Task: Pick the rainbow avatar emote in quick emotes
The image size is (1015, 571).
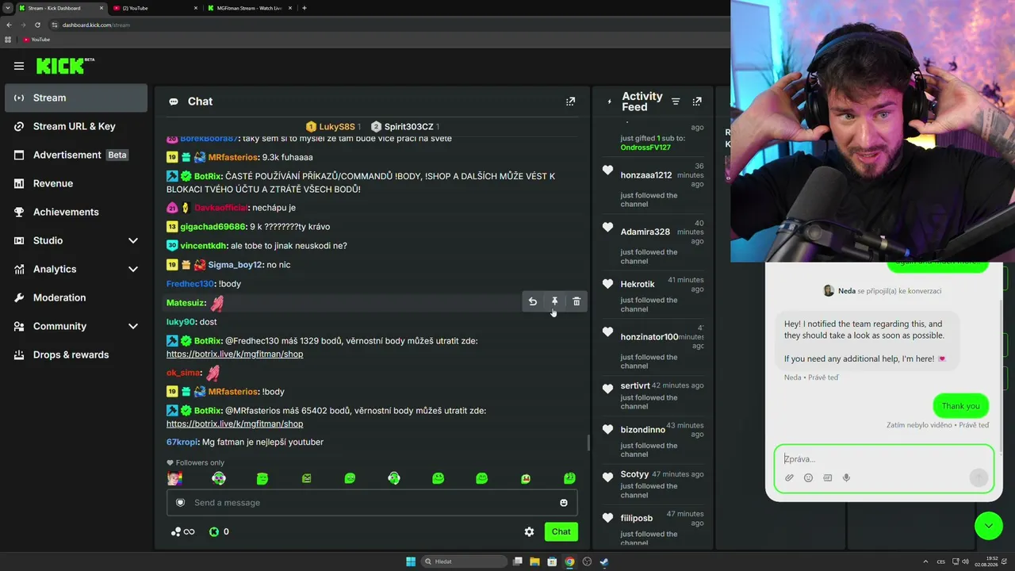Action: pos(174,478)
